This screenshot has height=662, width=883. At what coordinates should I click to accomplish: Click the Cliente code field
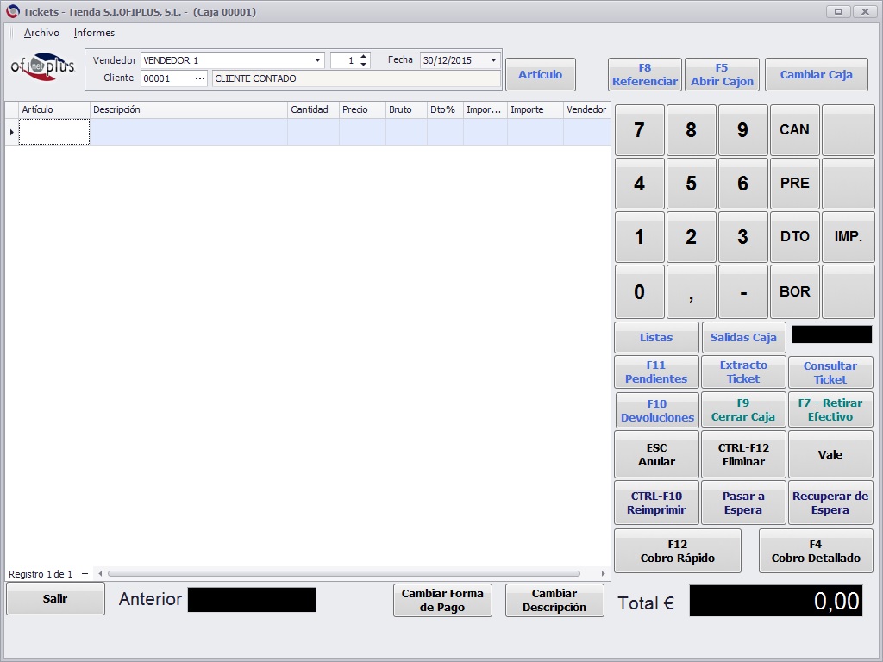coord(167,78)
